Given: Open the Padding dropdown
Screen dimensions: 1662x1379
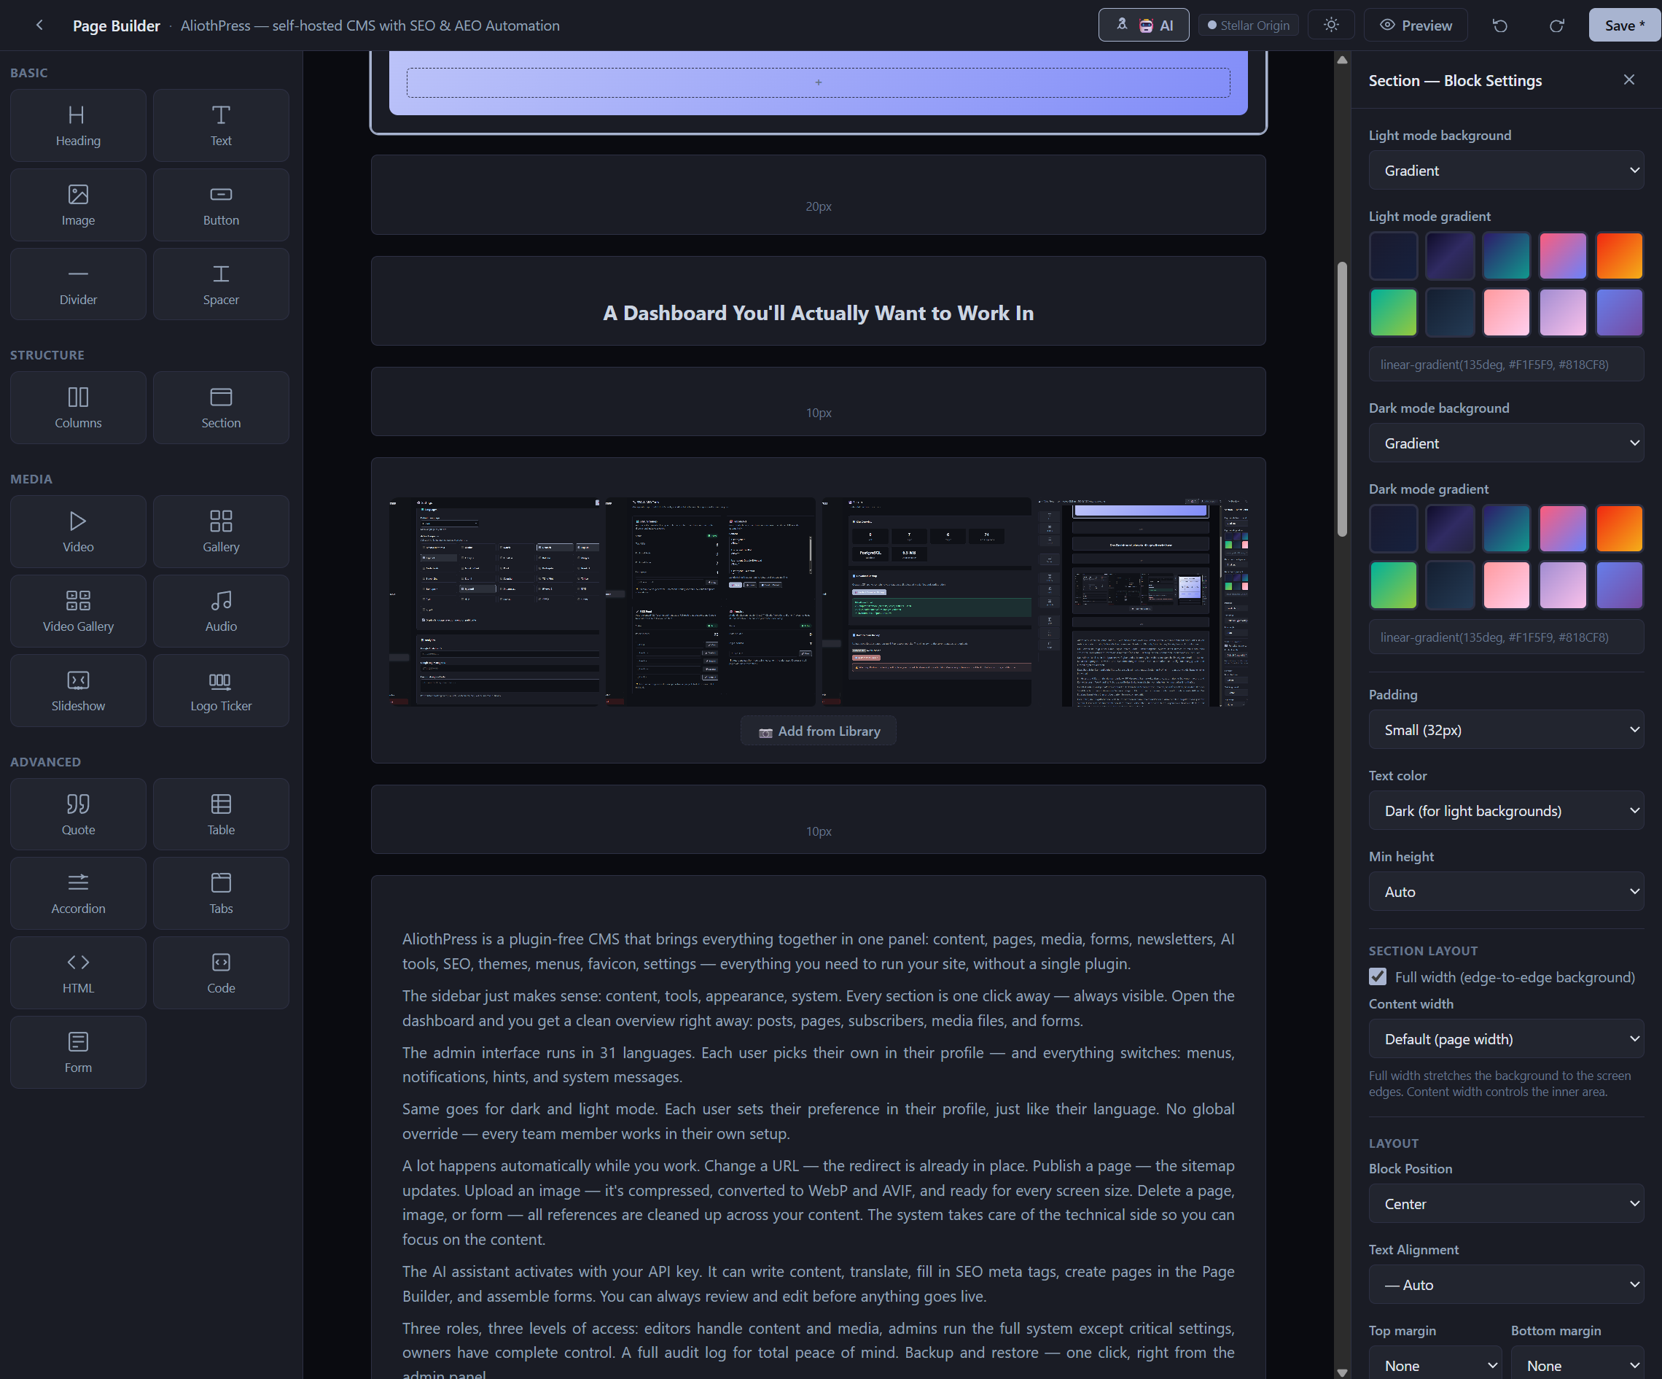Looking at the screenshot, I should tap(1505, 730).
